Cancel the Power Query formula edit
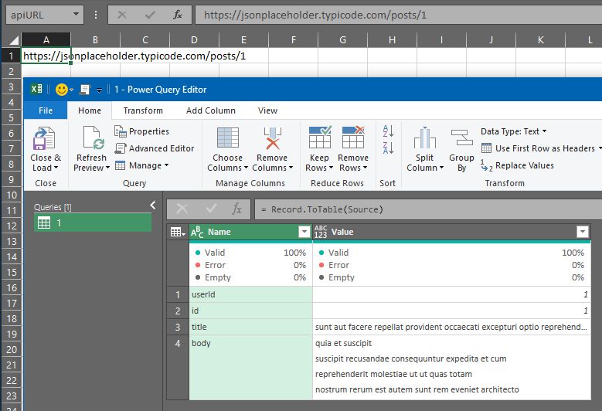The height and width of the screenshot is (411, 602). coord(182,209)
